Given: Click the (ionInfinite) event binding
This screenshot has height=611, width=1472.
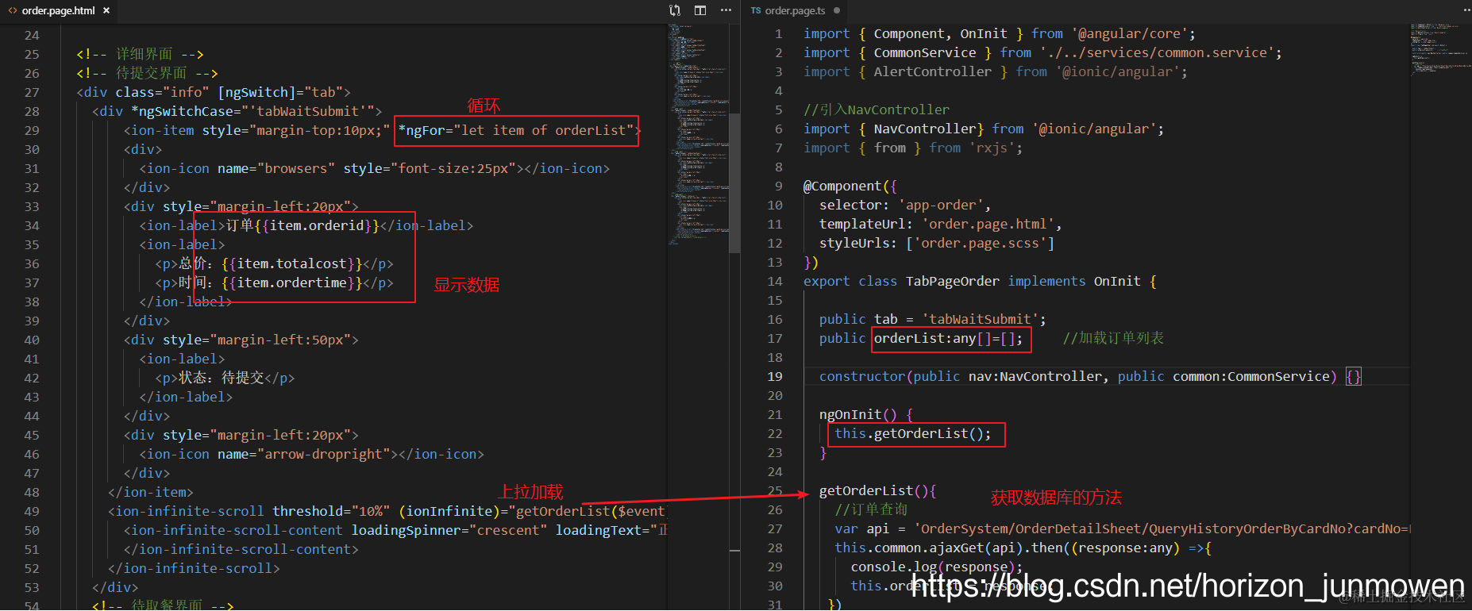Looking at the screenshot, I should (x=532, y=511).
